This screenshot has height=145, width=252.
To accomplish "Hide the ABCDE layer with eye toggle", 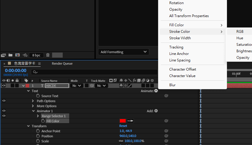I will (4, 86).
